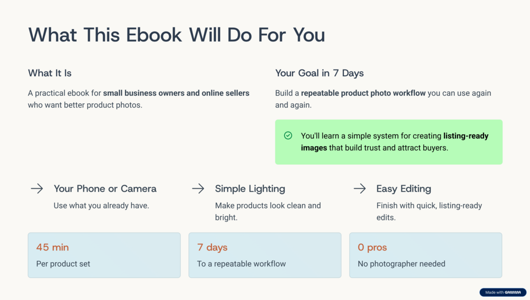Click the Easy Editing heading
This screenshot has height=300, width=530.
coord(403,188)
